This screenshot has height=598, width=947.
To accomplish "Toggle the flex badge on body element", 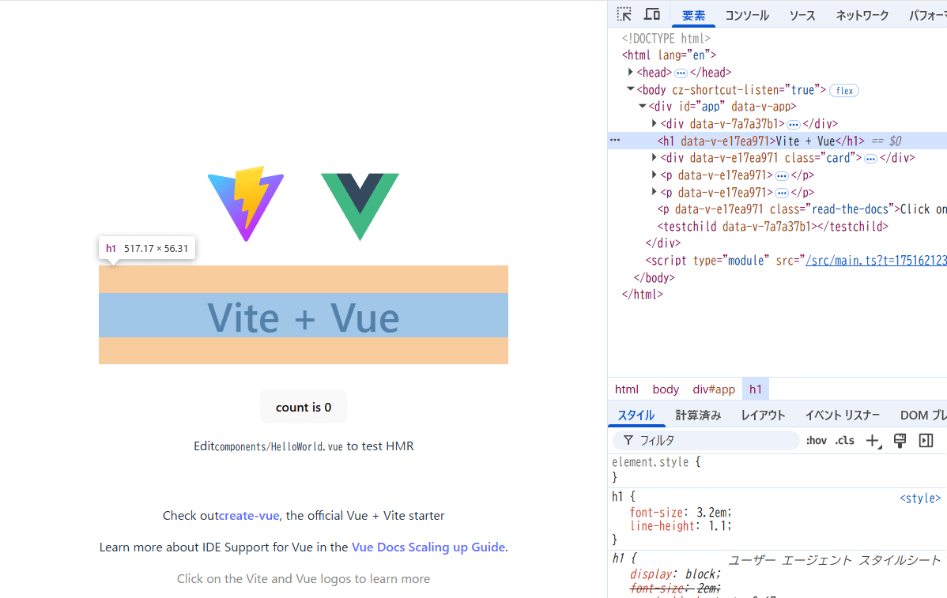I will 844,90.
